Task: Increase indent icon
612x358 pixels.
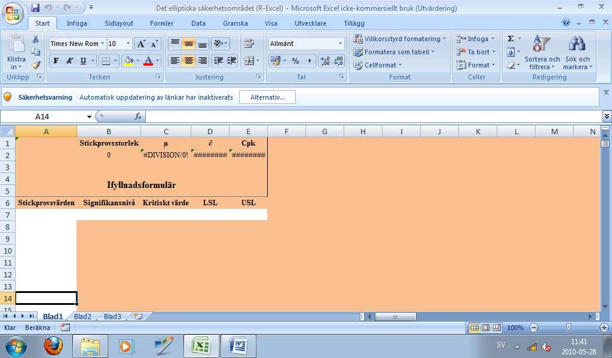Action: click(x=232, y=61)
